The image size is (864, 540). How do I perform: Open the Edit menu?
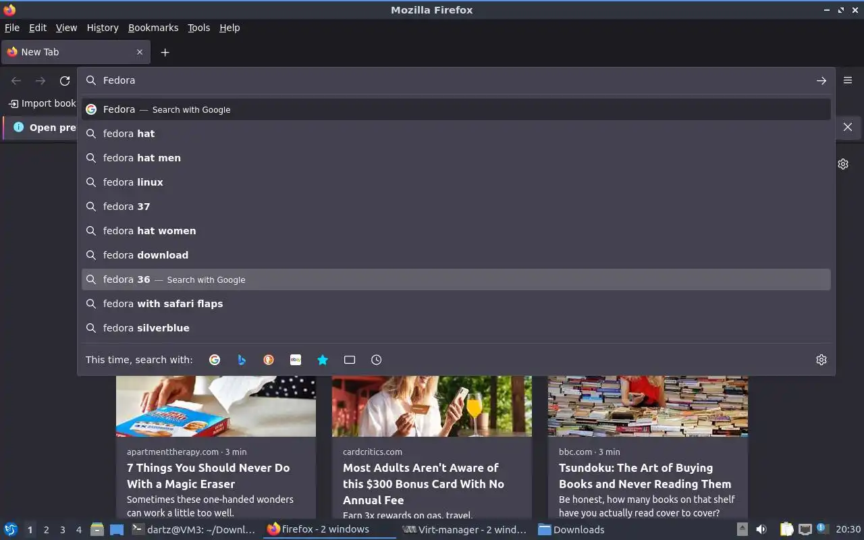coord(38,28)
